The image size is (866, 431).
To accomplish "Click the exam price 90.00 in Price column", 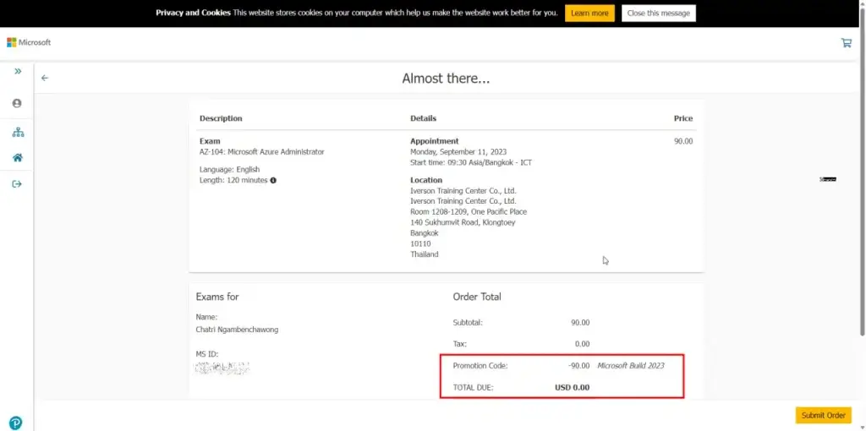I will (683, 141).
